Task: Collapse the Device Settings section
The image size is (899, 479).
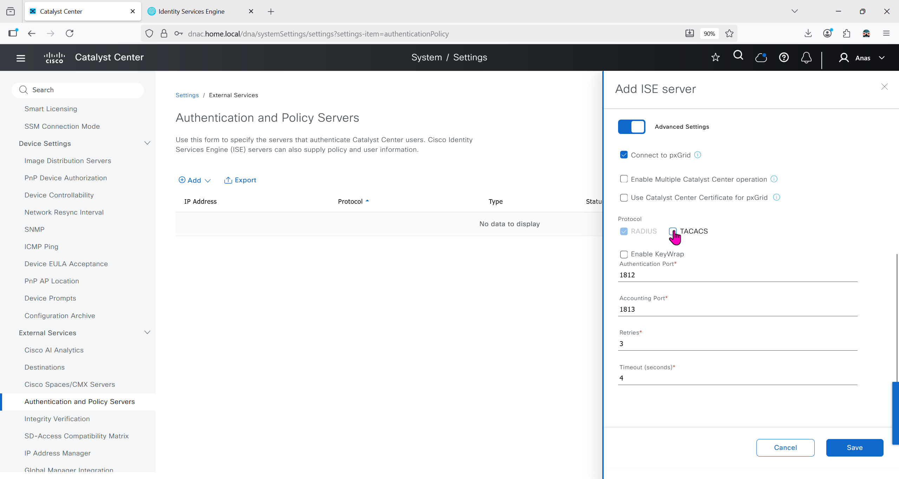Action: (147, 143)
